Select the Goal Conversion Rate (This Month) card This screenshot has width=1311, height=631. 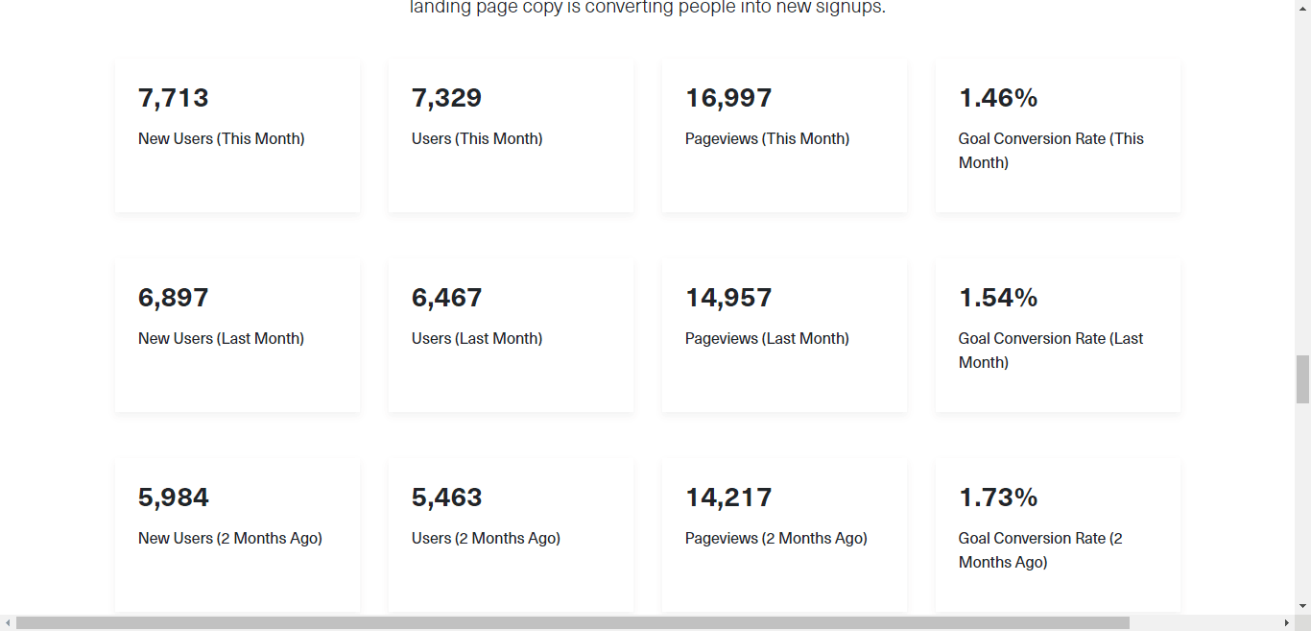point(1057,134)
